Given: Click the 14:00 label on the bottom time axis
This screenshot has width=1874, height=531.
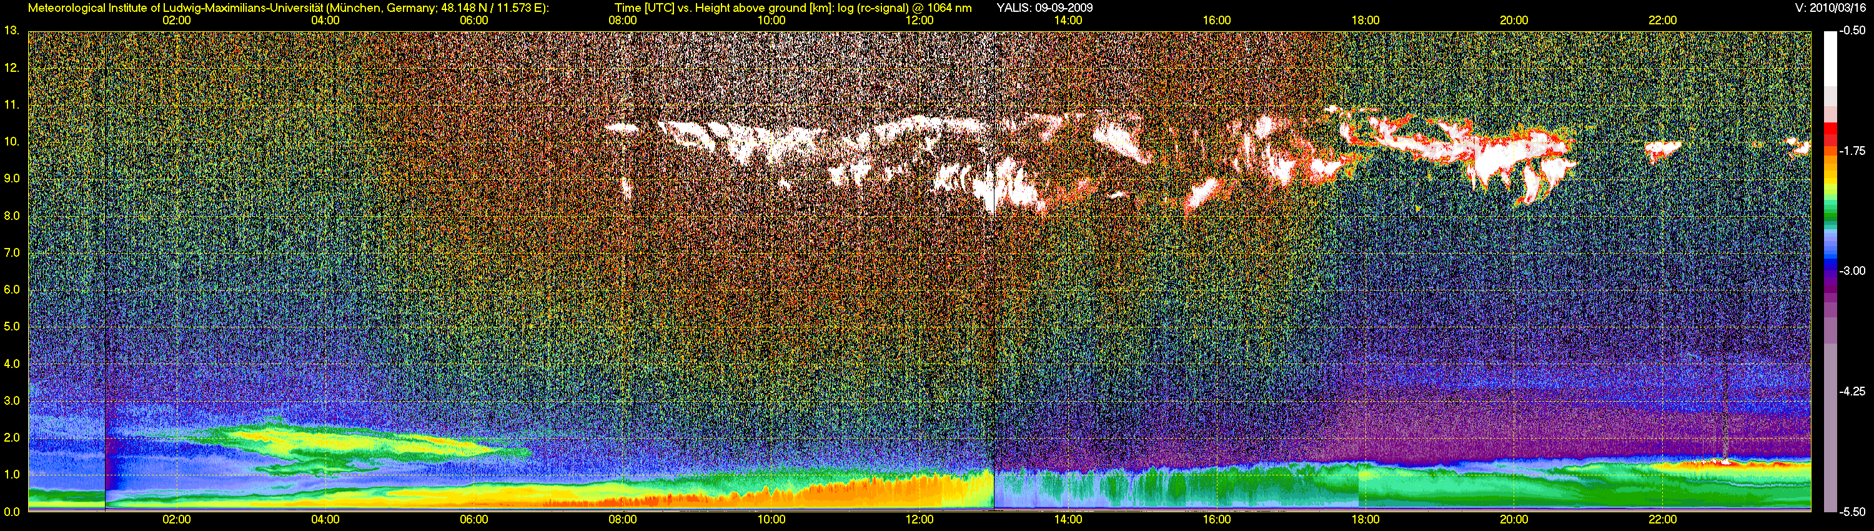Looking at the screenshot, I should (x=1068, y=519).
